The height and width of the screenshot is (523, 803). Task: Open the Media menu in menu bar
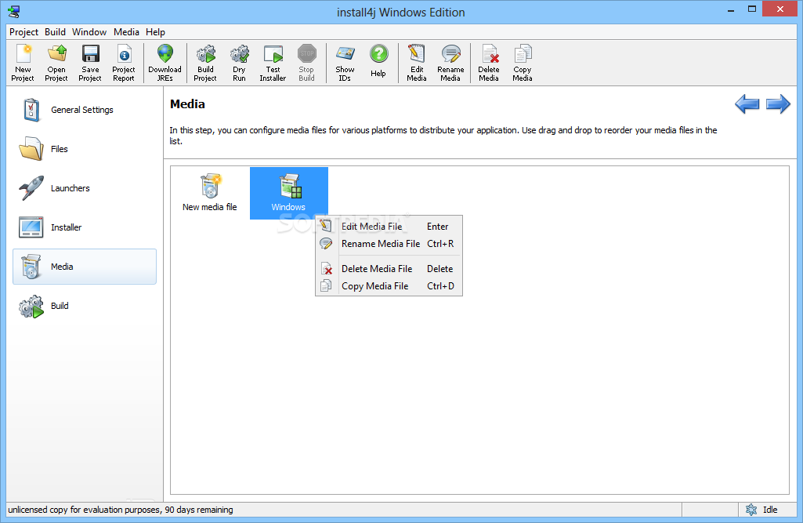pyautogui.click(x=126, y=32)
